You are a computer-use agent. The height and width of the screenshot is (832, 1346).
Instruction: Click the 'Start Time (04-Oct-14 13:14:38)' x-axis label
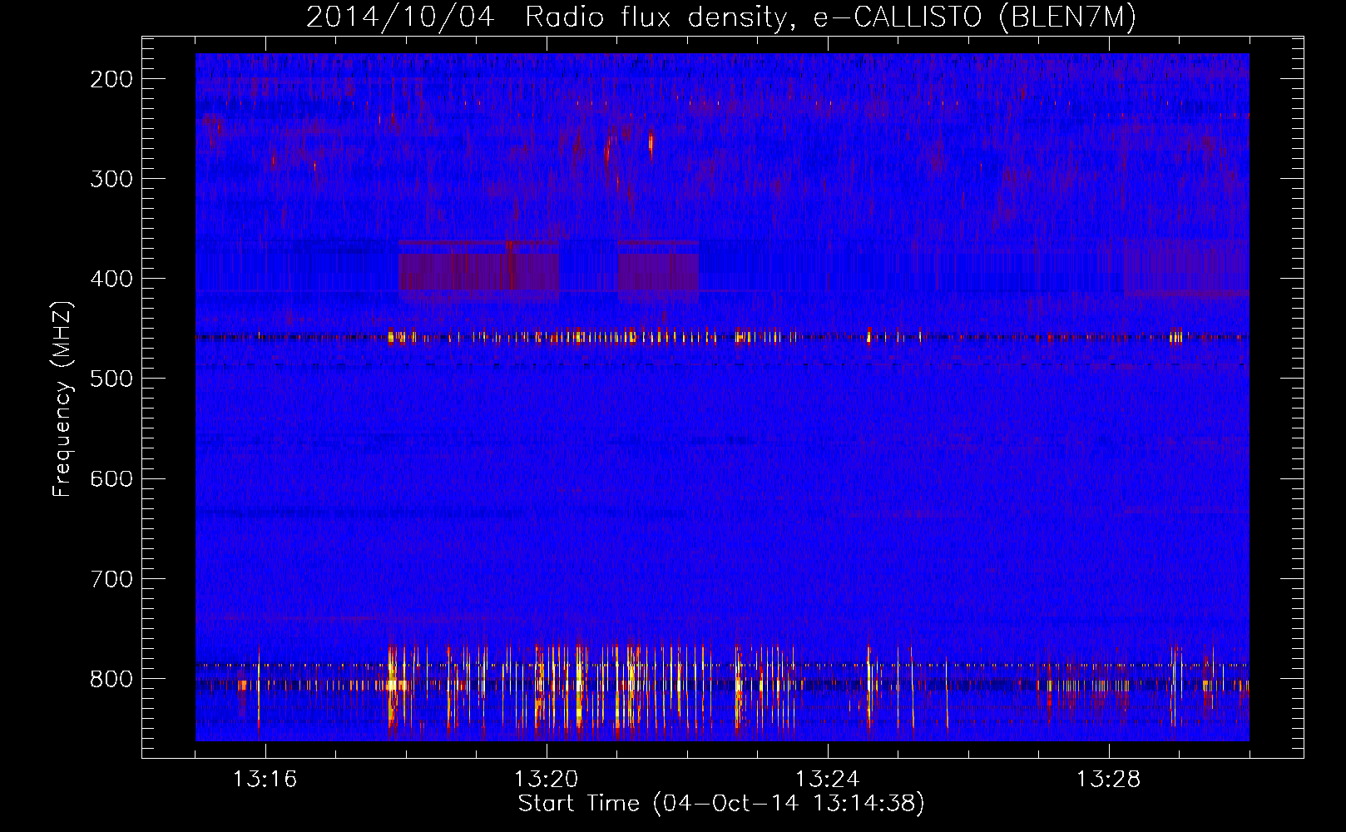[x=721, y=804]
